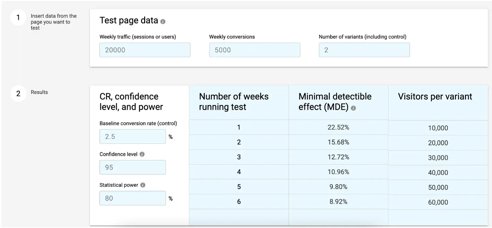Select the 60,000 visitors per variant cell
492x228 pixels.
tap(438, 203)
